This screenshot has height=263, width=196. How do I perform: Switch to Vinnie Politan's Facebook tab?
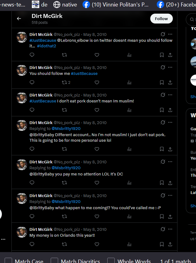tap(116, 5)
